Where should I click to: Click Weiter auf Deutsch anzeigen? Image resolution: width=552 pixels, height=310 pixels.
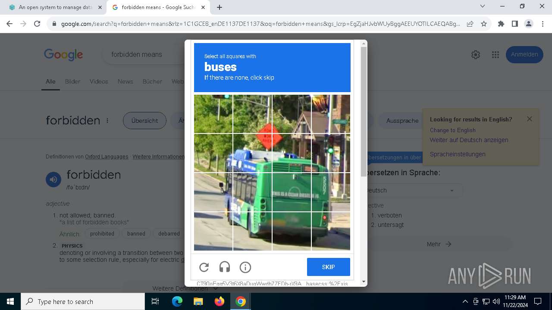click(469, 140)
